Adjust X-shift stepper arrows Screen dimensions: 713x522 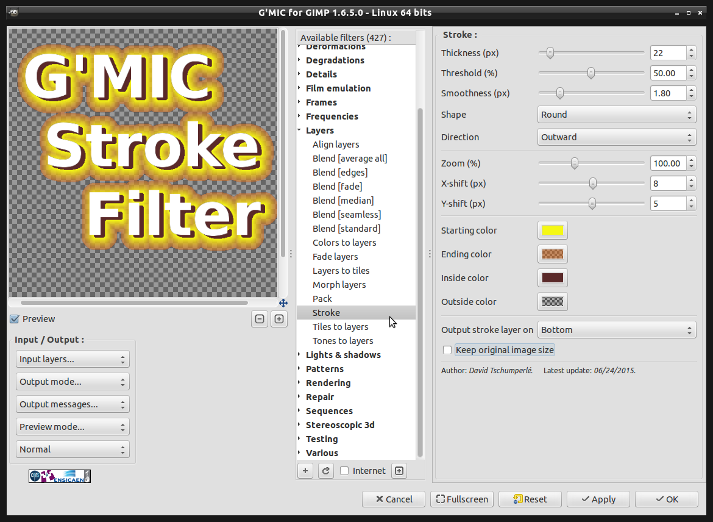(x=691, y=183)
